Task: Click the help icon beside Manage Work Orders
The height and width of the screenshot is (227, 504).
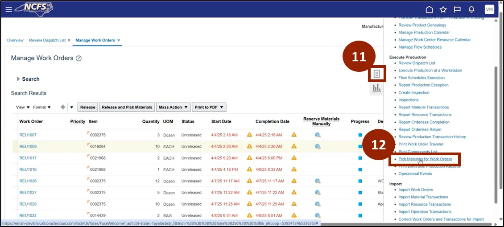Action: (x=78, y=58)
